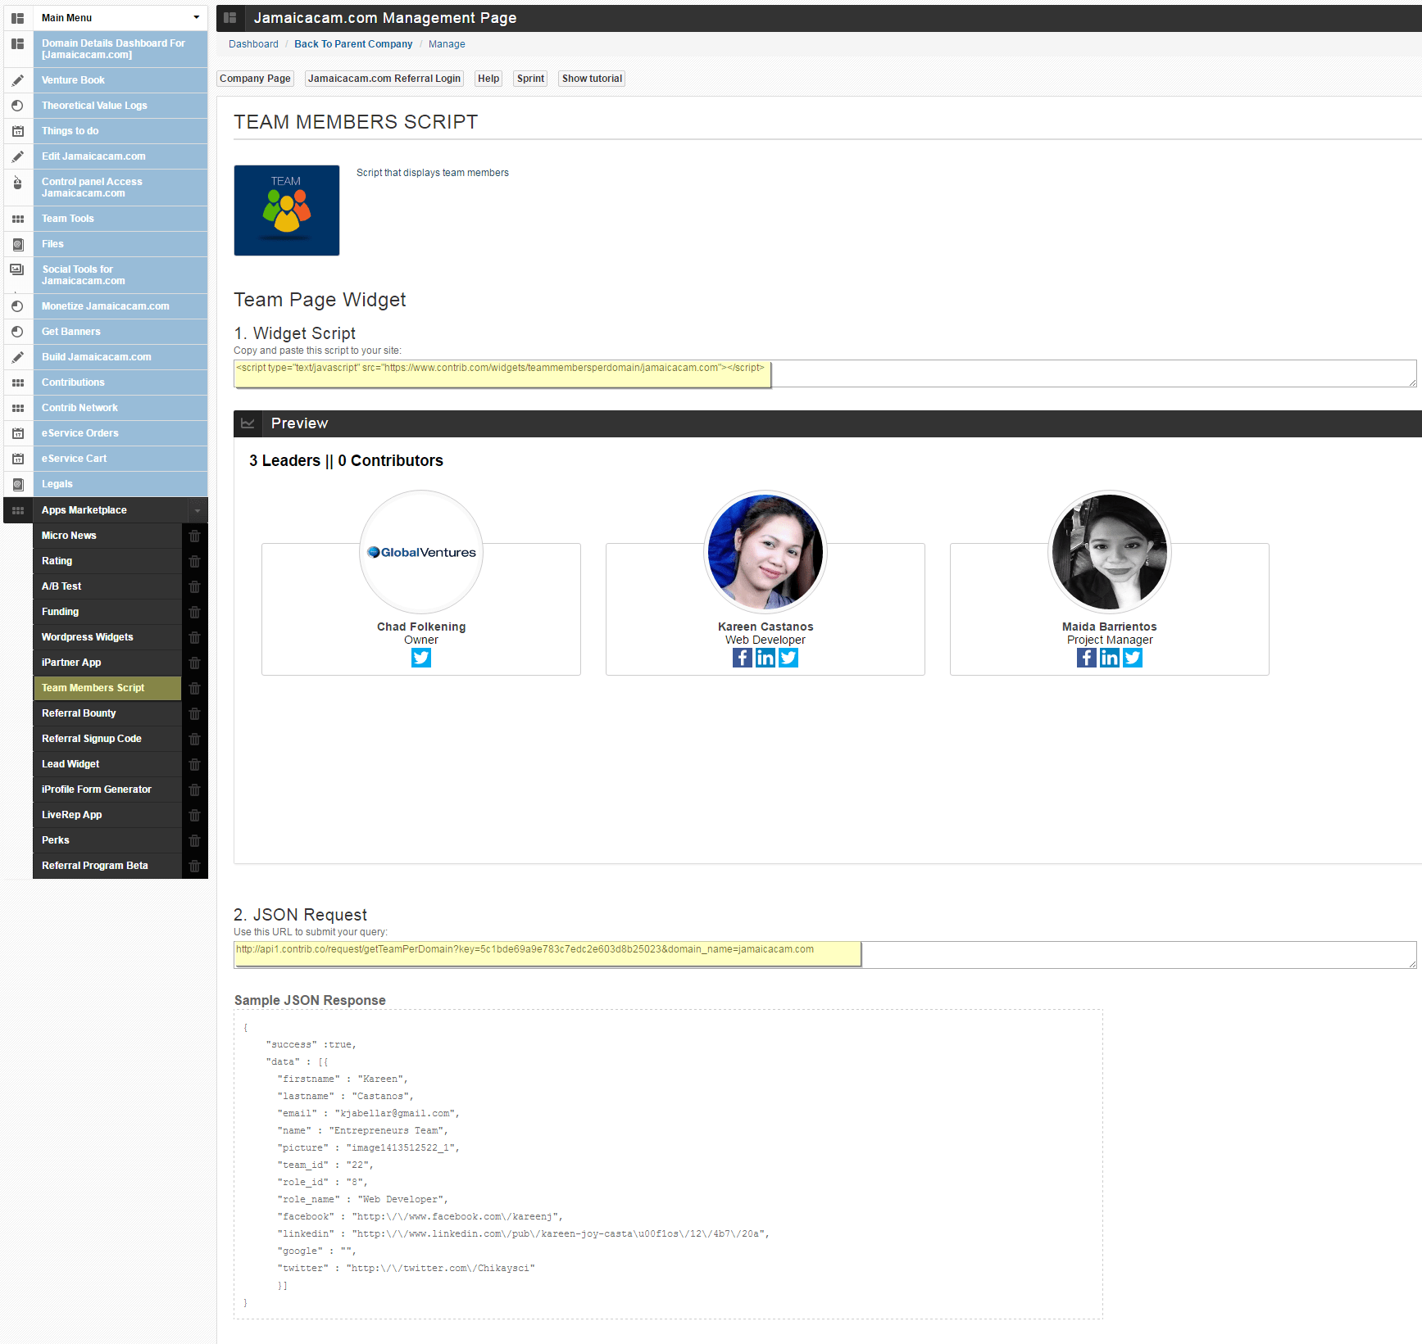The image size is (1422, 1344).
Task: Open Maida Barrientos's LinkedIn icon
Action: (x=1110, y=658)
